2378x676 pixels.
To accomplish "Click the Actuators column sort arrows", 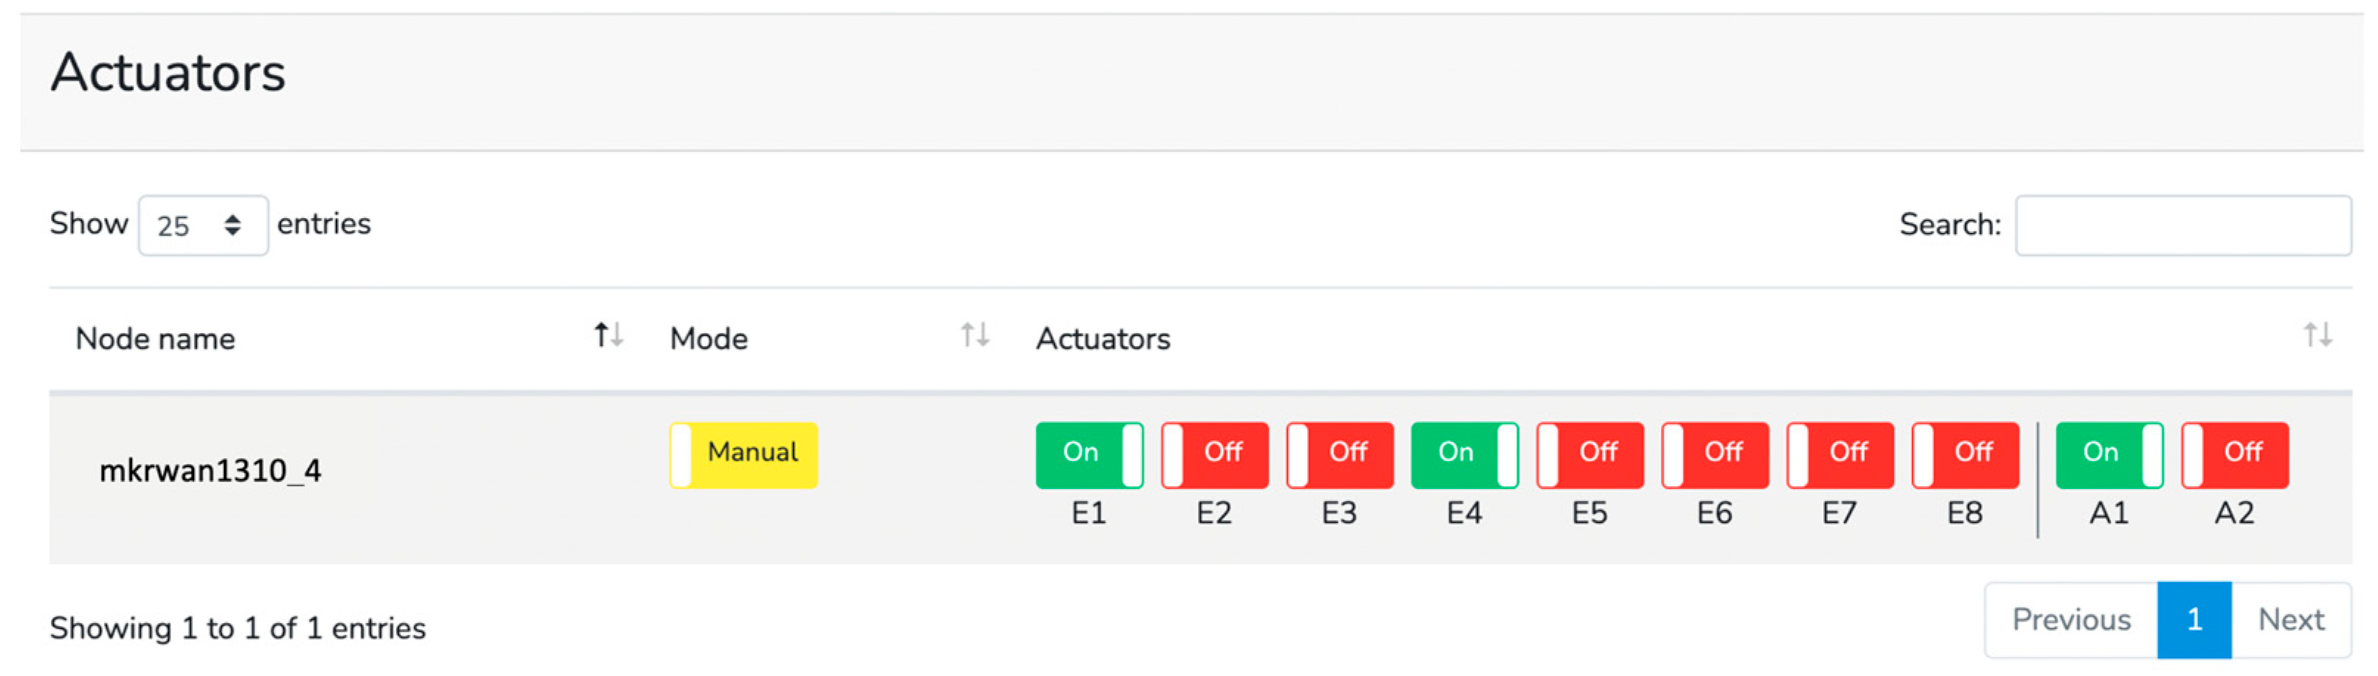I will coord(2316,336).
